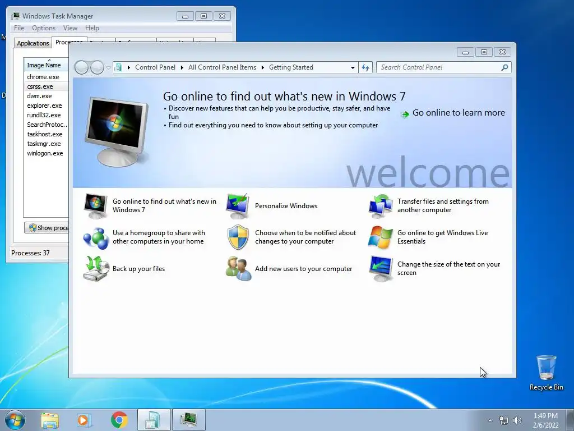Open Google Chrome from the taskbar
Screen dimensions: 574x431
(119, 420)
